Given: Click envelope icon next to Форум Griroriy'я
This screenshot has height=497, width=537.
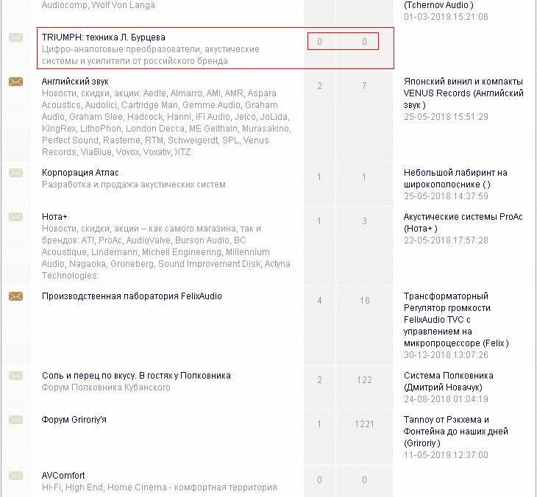Looking at the screenshot, I should [15, 420].
